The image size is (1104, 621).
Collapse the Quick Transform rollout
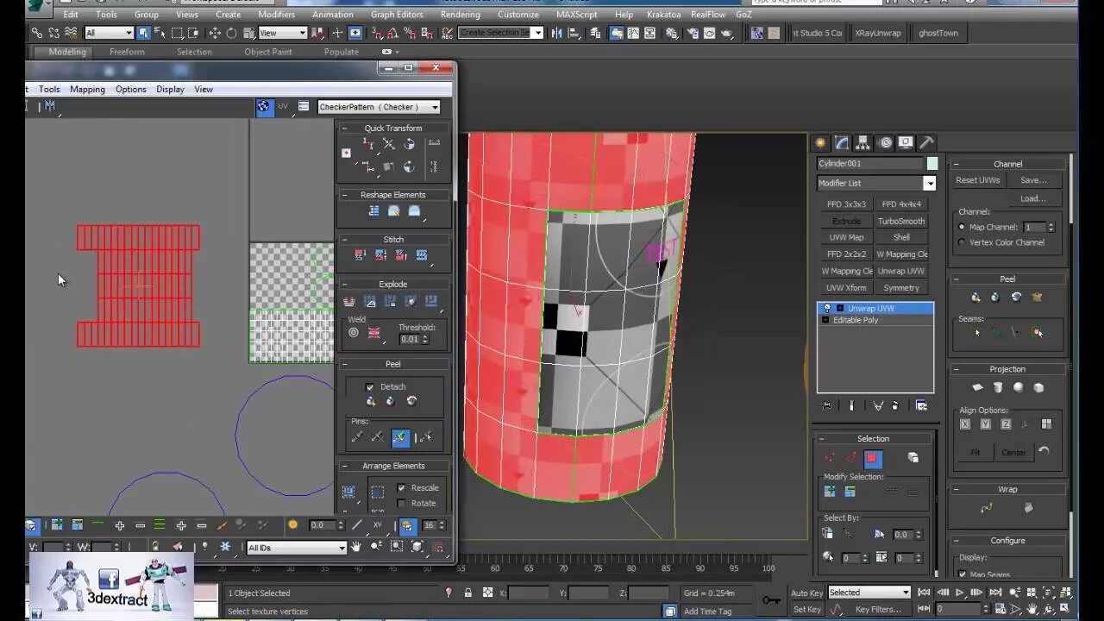(x=345, y=129)
